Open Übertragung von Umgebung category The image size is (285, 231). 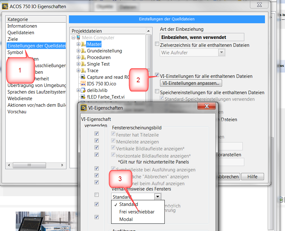37,85
